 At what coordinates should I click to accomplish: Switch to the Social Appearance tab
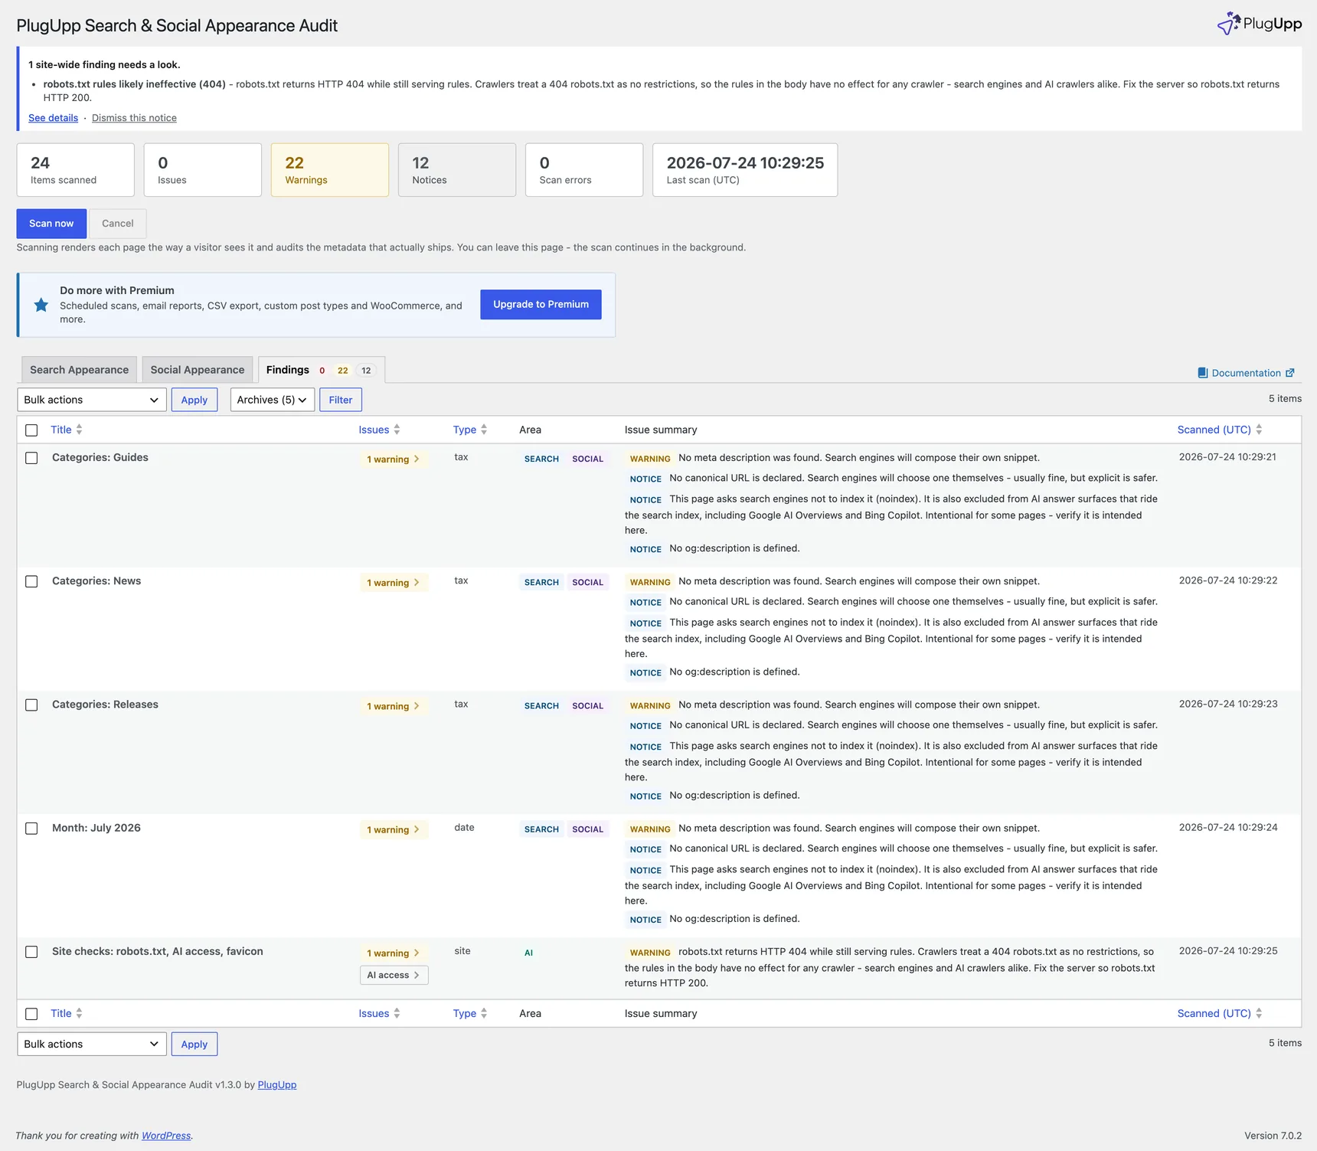pos(198,370)
